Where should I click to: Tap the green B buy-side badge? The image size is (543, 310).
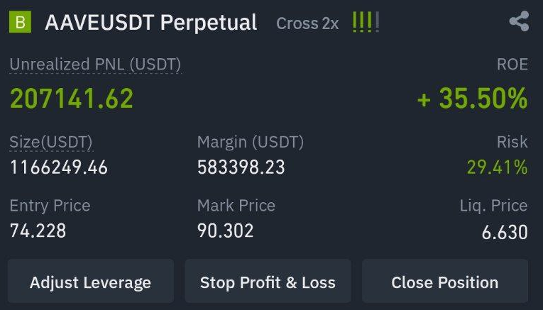coord(20,22)
